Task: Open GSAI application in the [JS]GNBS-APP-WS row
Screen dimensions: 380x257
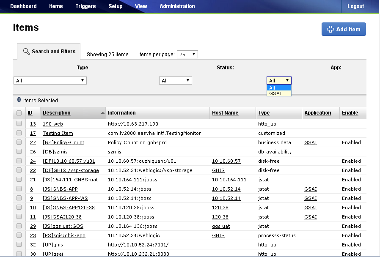Action: [x=311, y=198]
